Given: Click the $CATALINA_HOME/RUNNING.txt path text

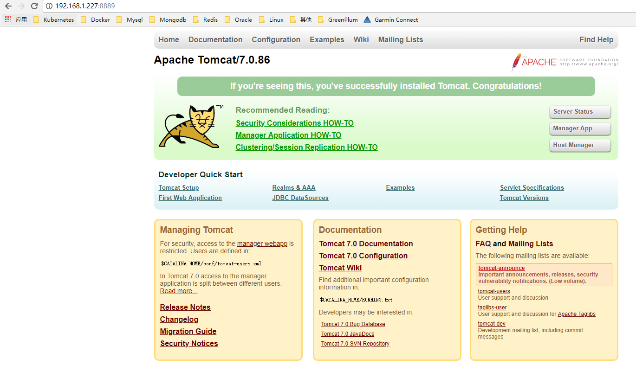Looking at the screenshot, I should [356, 300].
